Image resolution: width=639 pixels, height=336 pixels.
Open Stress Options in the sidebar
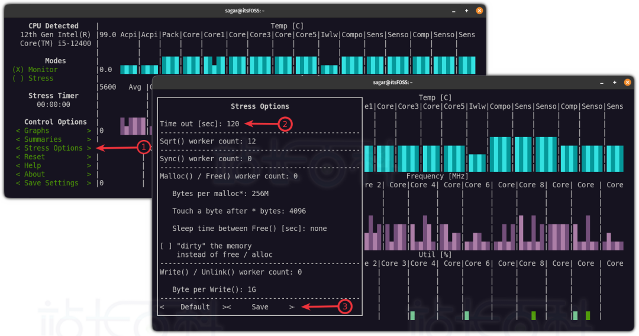(x=53, y=148)
